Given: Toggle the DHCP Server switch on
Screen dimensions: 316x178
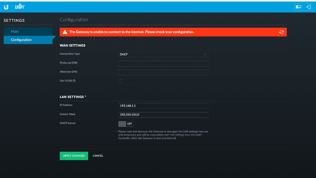Looking at the screenshot, I should click(x=126, y=124).
